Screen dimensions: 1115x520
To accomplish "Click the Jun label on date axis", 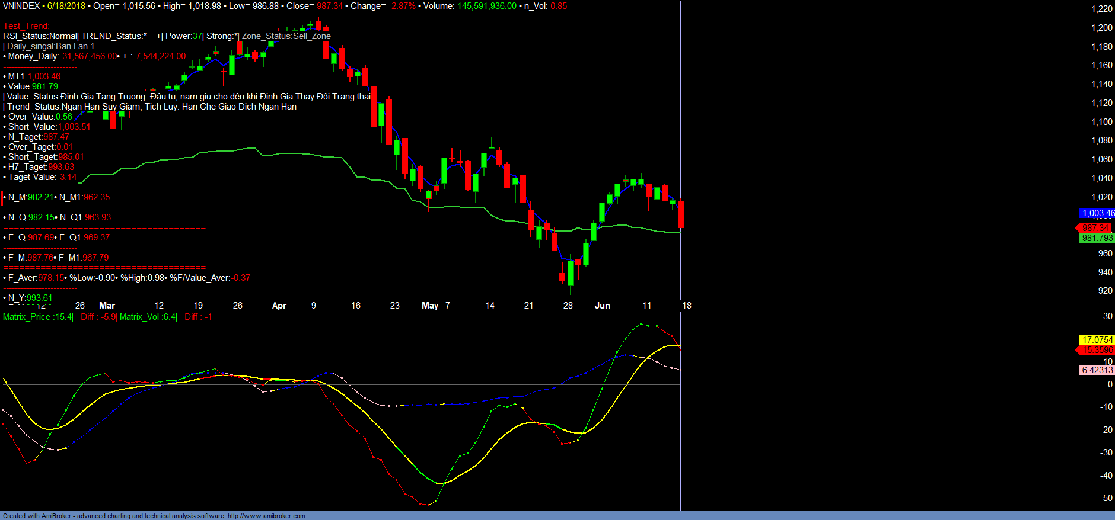I will [x=602, y=306].
